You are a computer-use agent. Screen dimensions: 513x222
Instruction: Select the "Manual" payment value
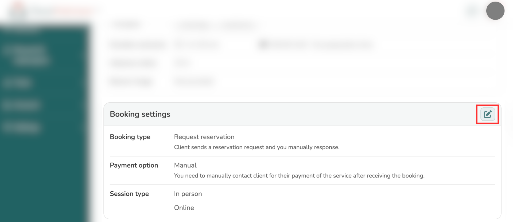coord(185,166)
